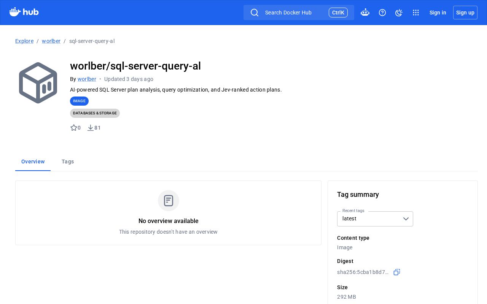Click the 'No overview available' text
Viewport: 487px width, 304px height.
[x=169, y=221]
